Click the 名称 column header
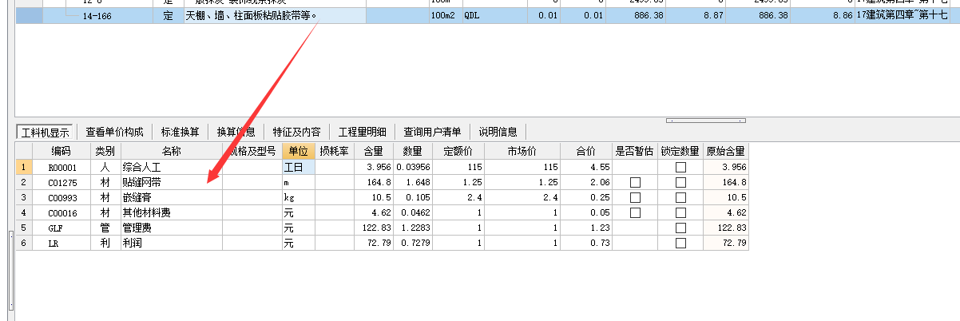The image size is (960, 321). [172, 151]
